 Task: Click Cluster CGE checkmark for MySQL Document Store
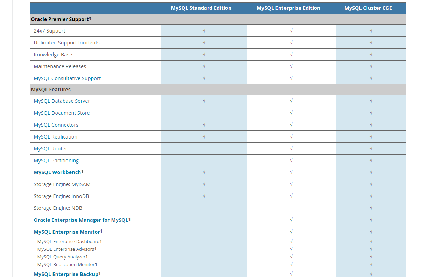coord(371,113)
